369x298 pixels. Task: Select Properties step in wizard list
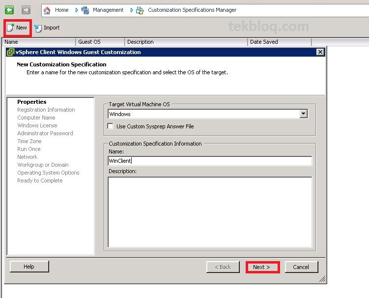click(x=32, y=102)
